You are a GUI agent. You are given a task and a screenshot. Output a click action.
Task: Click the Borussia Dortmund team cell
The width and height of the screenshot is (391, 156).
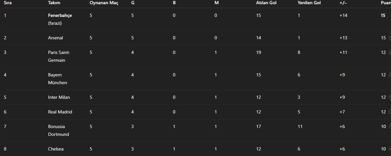59,130
